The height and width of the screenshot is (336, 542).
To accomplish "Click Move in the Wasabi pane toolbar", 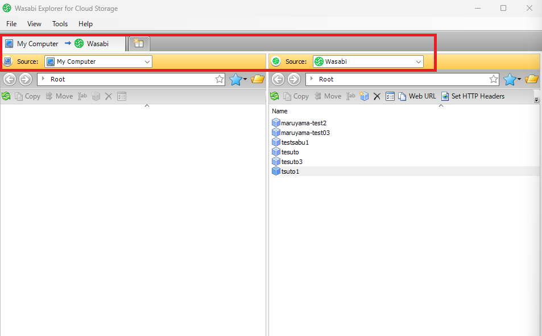I will pyautogui.click(x=328, y=96).
